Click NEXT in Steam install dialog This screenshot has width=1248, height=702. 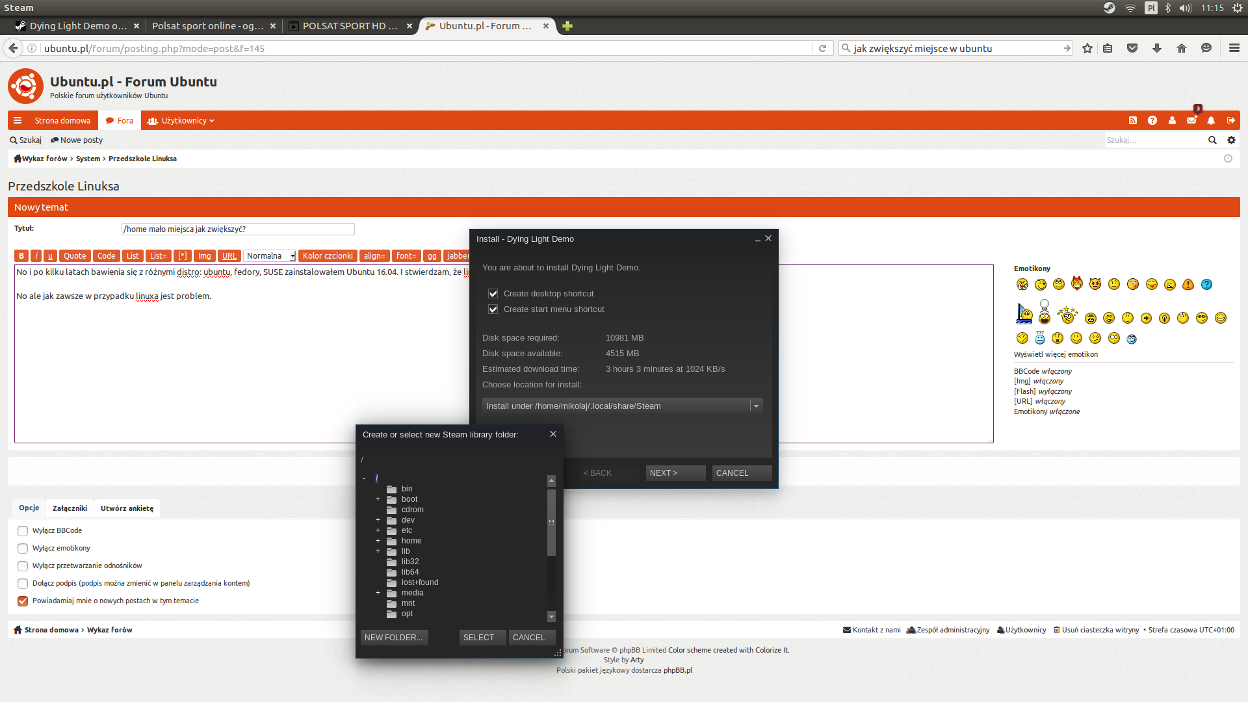tap(675, 473)
